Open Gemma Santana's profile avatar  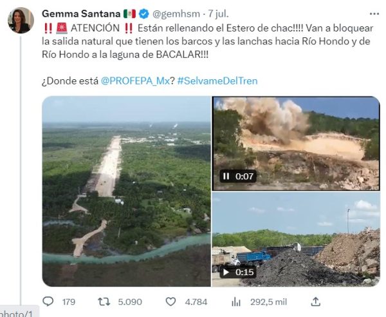coord(21,21)
